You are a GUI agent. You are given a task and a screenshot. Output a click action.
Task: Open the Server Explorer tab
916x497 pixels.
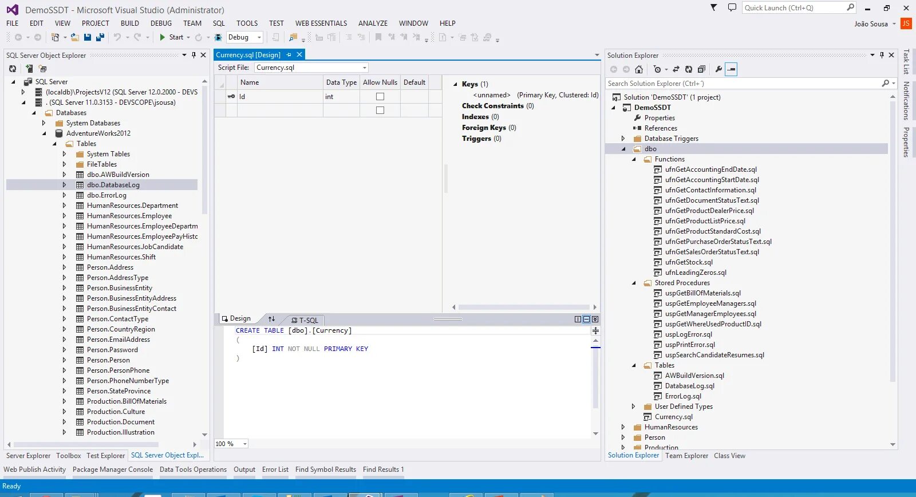(x=28, y=456)
